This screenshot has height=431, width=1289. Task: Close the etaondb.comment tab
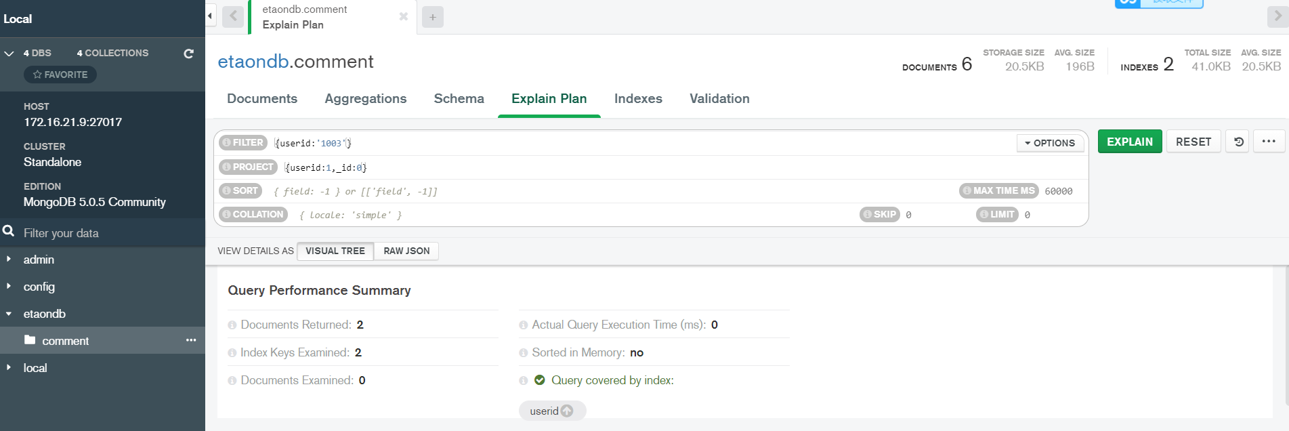click(404, 16)
